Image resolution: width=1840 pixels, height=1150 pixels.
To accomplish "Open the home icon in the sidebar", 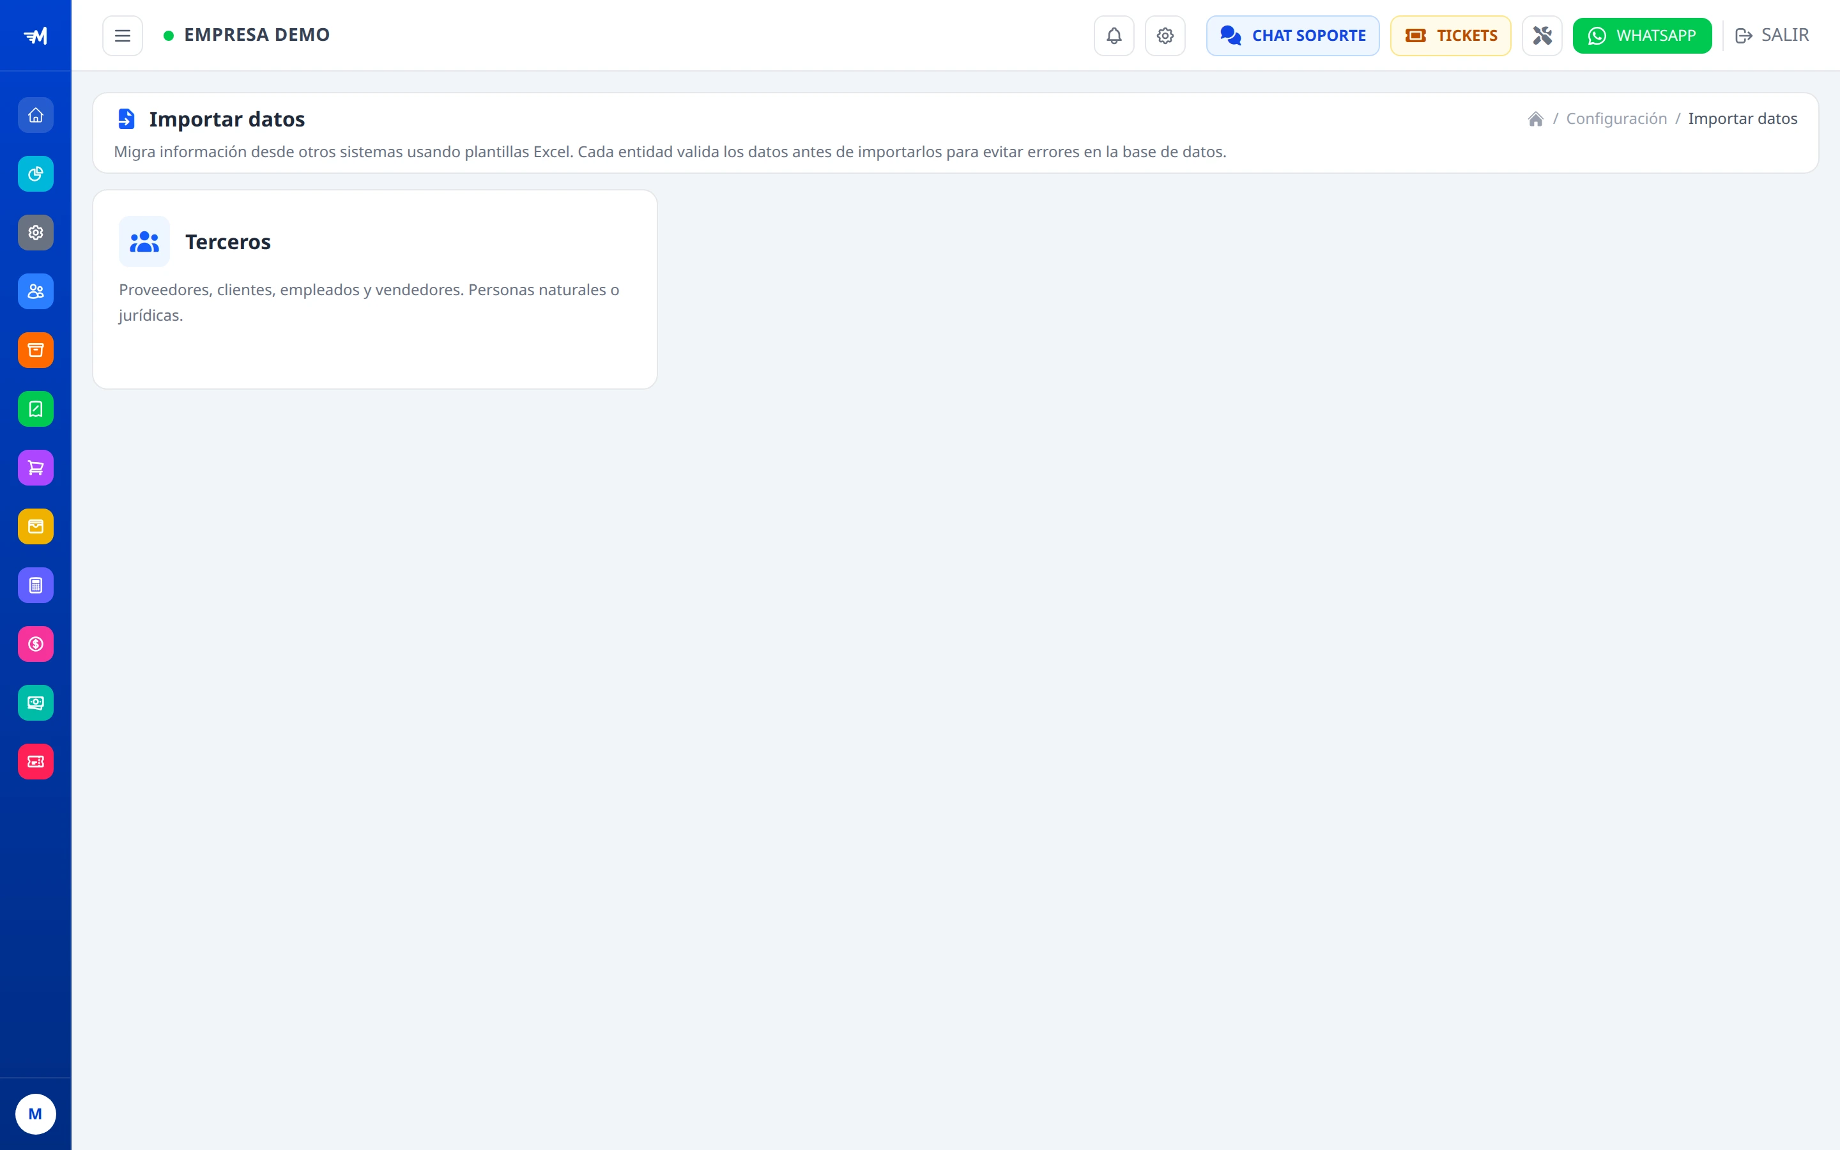I will click(x=36, y=115).
